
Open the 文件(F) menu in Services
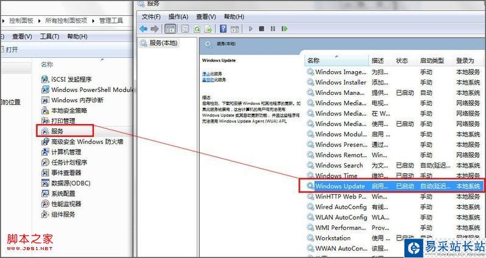pos(151,16)
